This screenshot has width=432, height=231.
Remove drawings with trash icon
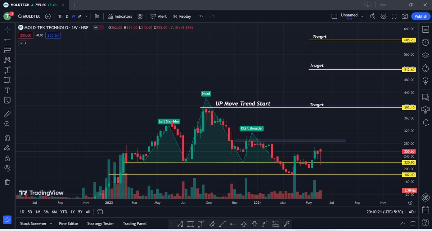(x=7, y=182)
